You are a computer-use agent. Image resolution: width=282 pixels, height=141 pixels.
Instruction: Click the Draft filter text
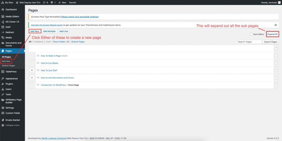(x=48, y=42)
